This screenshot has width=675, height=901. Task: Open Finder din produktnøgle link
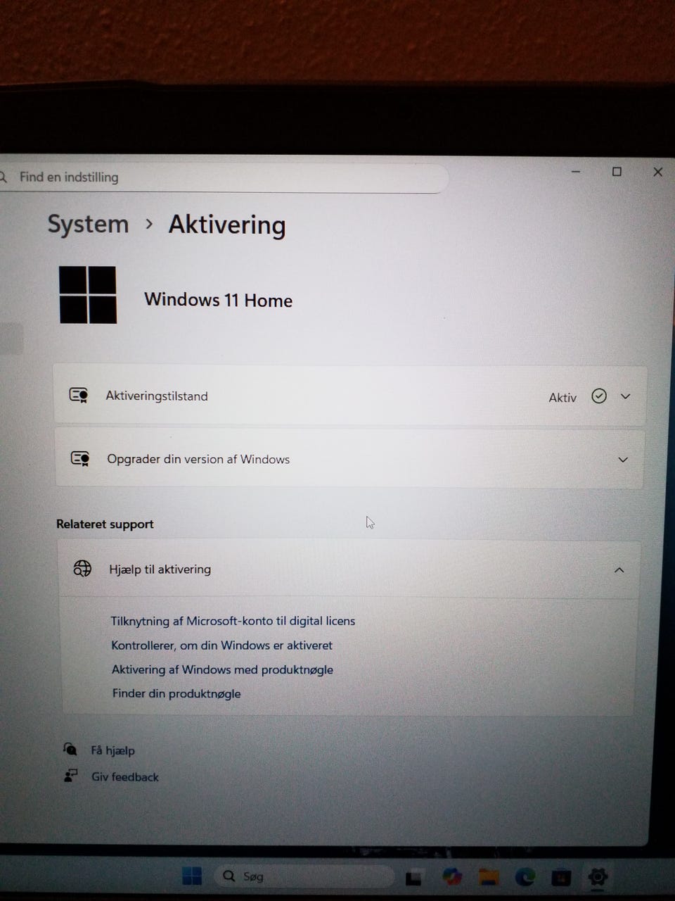(x=176, y=693)
